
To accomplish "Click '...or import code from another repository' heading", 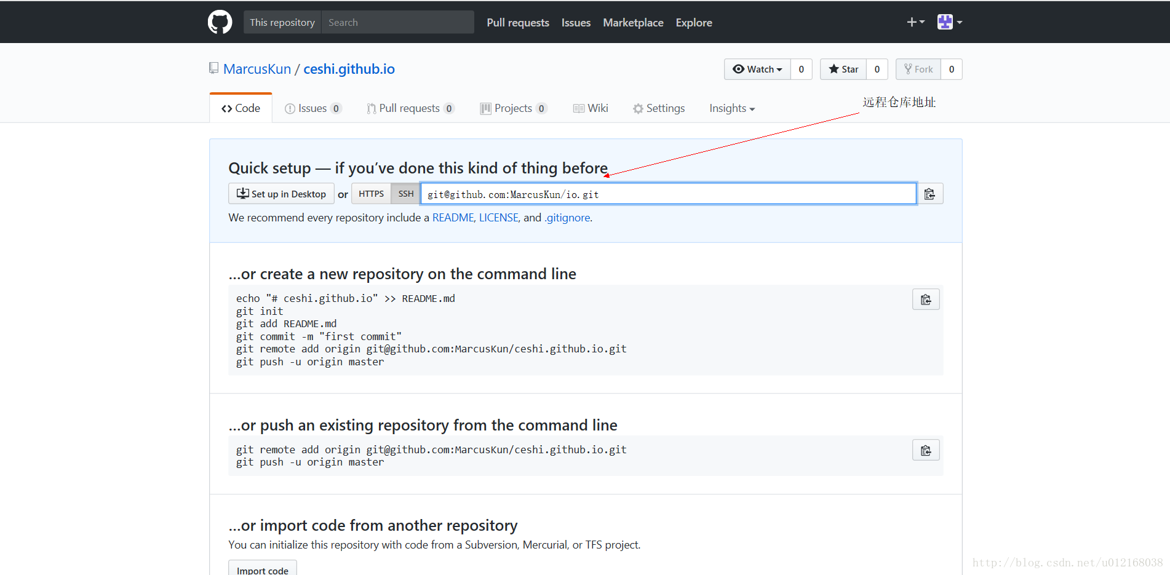I will pos(373,525).
